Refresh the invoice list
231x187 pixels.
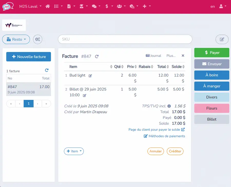(x=47, y=70)
